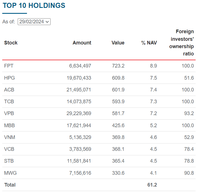This screenshot has width=199, height=195.
Task: Click the value 601.9 in ACB row
Action: coord(118,90)
